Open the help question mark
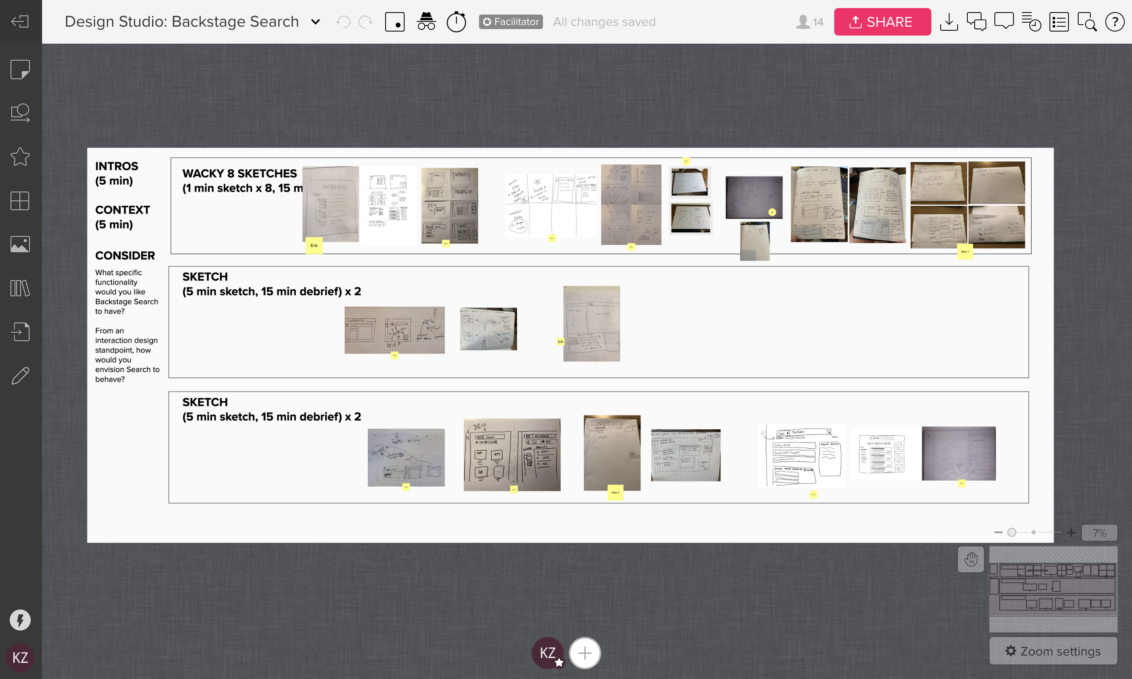The image size is (1132, 679). click(x=1114, y=21)
